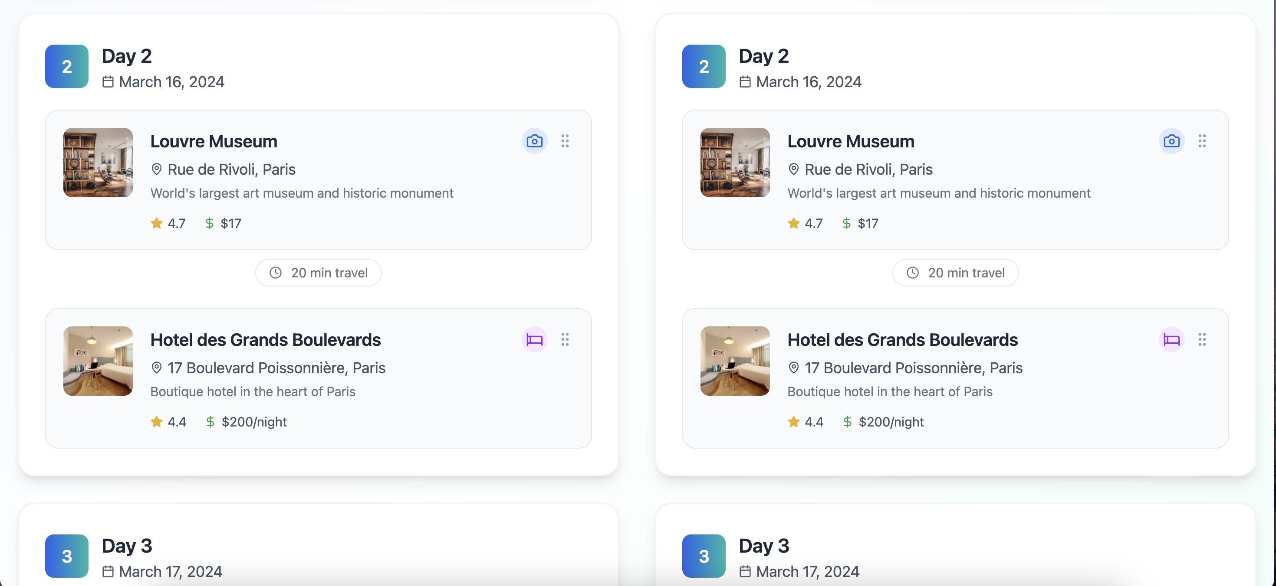1276x586 pixels.
Task: Click the clock icon in right 20 min travel pill
Action: click(912, 273)
